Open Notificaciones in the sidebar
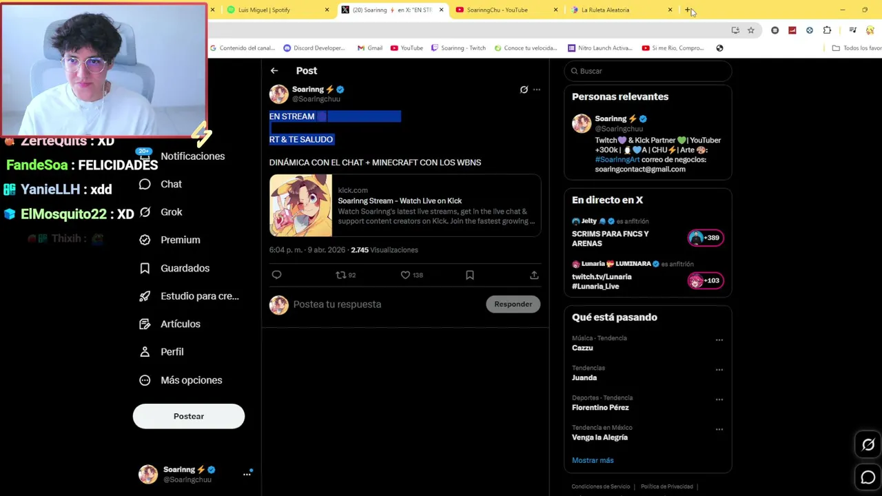 192,156
